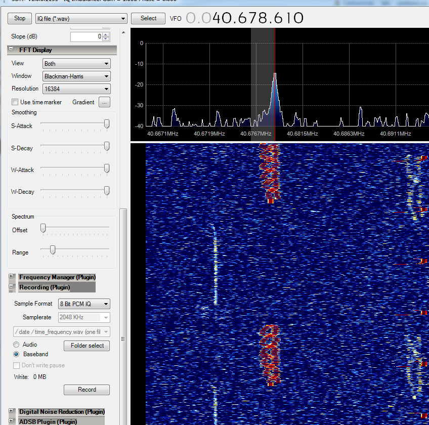The width and height of the screenshot is (429, 425).
Task: Open the Gradient editor ellipsis button
Action: tap(104, 102)
